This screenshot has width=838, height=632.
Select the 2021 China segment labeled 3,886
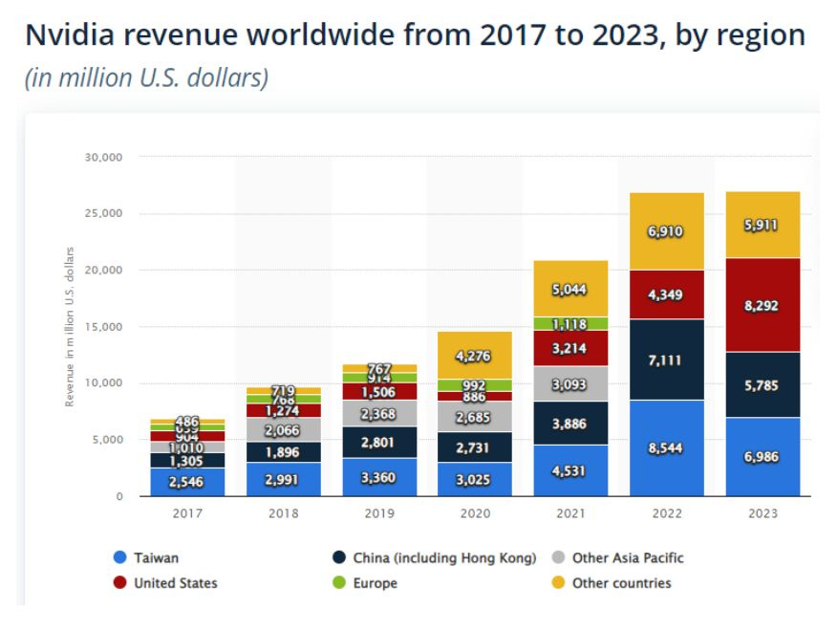tap(570, 423)
